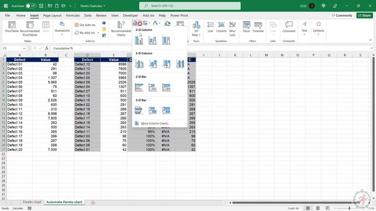
Task: Collapse the ribbon with the chevron
Action: (371, 40)
